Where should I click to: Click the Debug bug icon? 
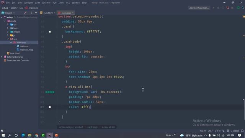tap(218, 8)
